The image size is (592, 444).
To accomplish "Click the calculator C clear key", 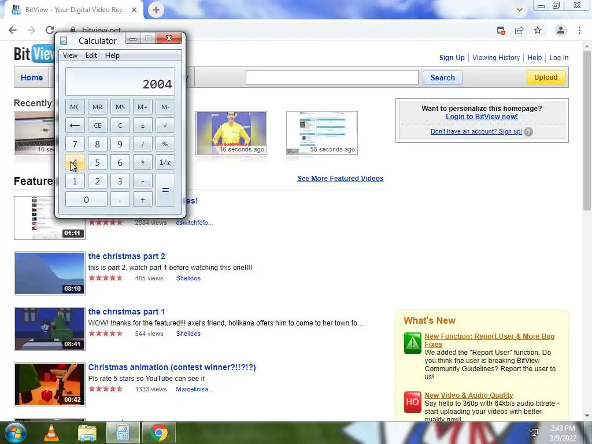I will point(120,125).
